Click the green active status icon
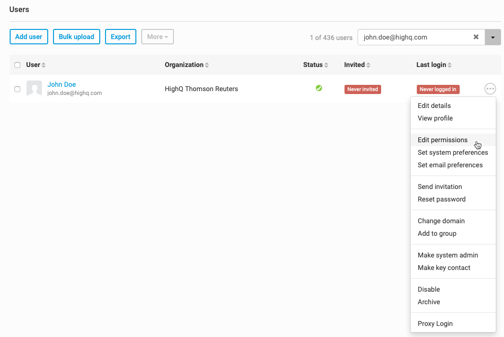Image resolution: width=504 pixels, height=337 pixels. pyautogui.click(x=318, y=88)
